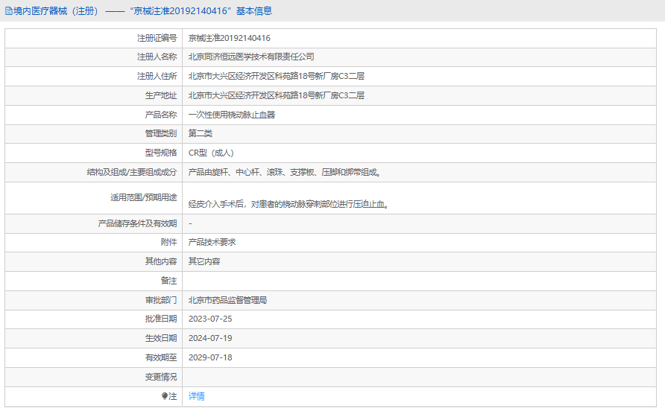
Task: Click the dash value in storage conditions row
Action: click(x=190, y=223)
